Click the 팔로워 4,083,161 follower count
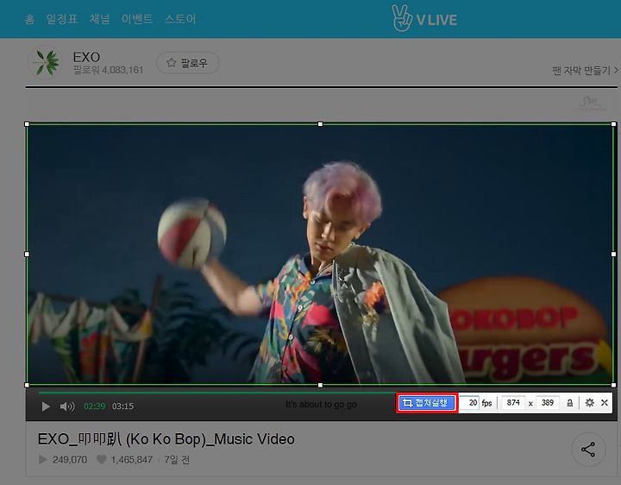The image size is (621, 485). coord(108,70)
